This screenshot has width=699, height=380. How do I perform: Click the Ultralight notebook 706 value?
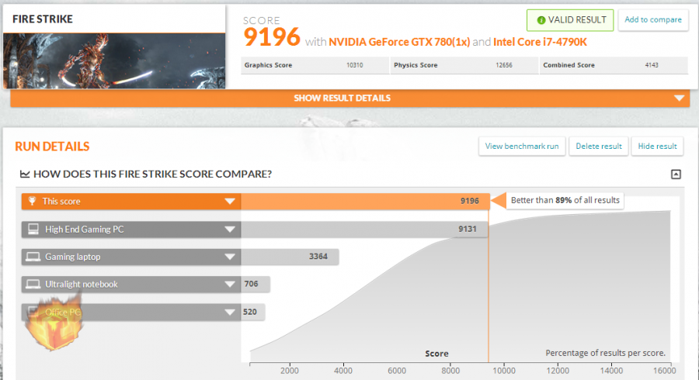point(251,284)
